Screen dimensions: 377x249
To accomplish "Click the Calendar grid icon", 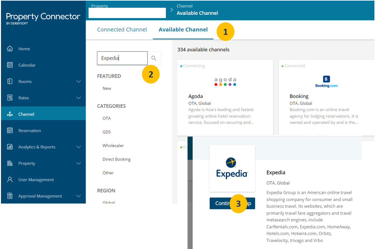I will 10,65.
